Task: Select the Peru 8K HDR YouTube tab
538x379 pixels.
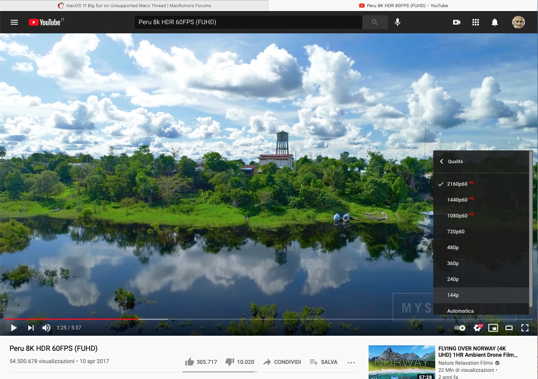Action: 403,6
